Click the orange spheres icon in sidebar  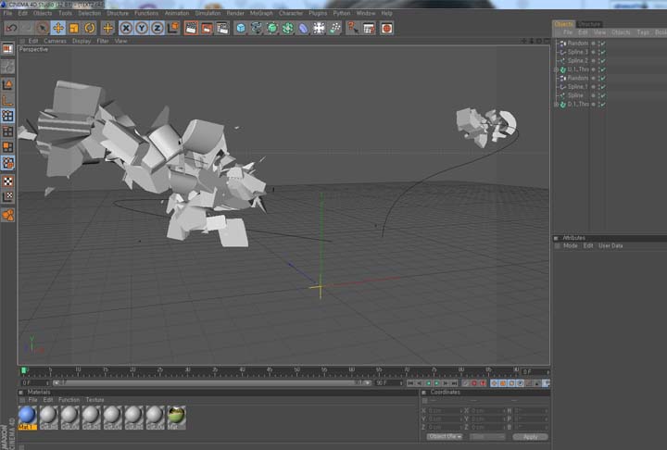[7, 215]
